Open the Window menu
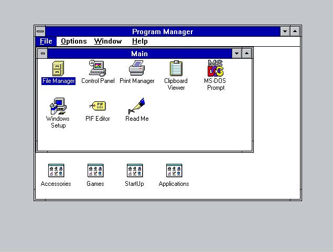This screenshot has height=252, width=333. 108,41
